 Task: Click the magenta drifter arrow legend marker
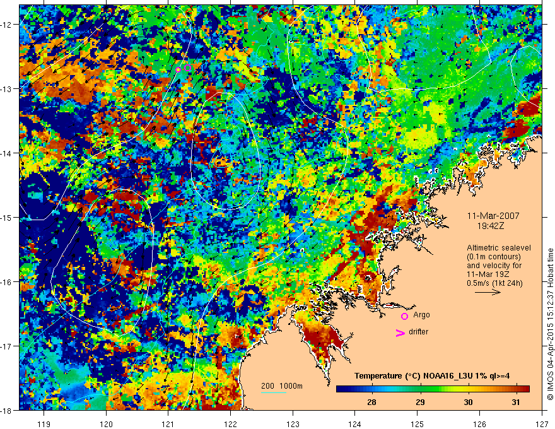click(x=400, y=333)
